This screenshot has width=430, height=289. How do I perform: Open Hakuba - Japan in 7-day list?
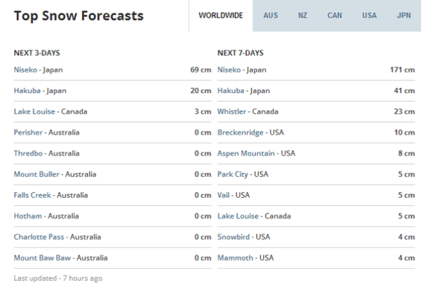tap(243, 91)
